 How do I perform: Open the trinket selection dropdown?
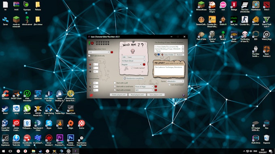click(x=144, y=90)
